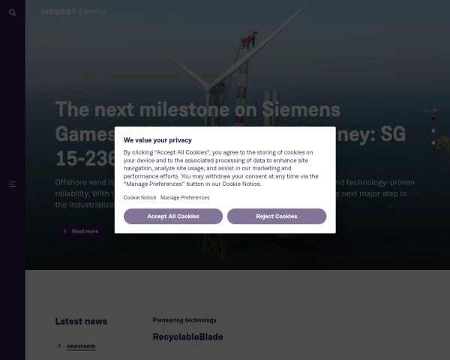Click 'We value your privacy' heading
The image size is (450, 360).
[157, 140]
